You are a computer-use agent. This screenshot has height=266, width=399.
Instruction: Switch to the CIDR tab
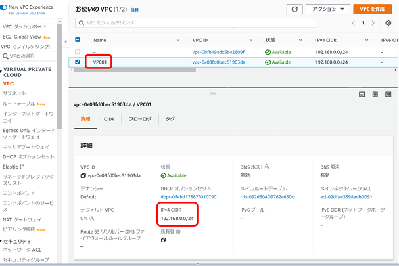[x=110, y=119]
